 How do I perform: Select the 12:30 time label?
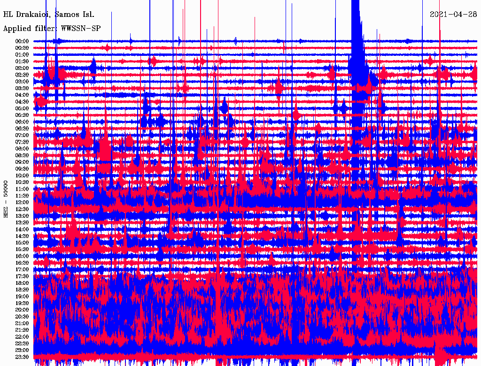tap(22, 209)
